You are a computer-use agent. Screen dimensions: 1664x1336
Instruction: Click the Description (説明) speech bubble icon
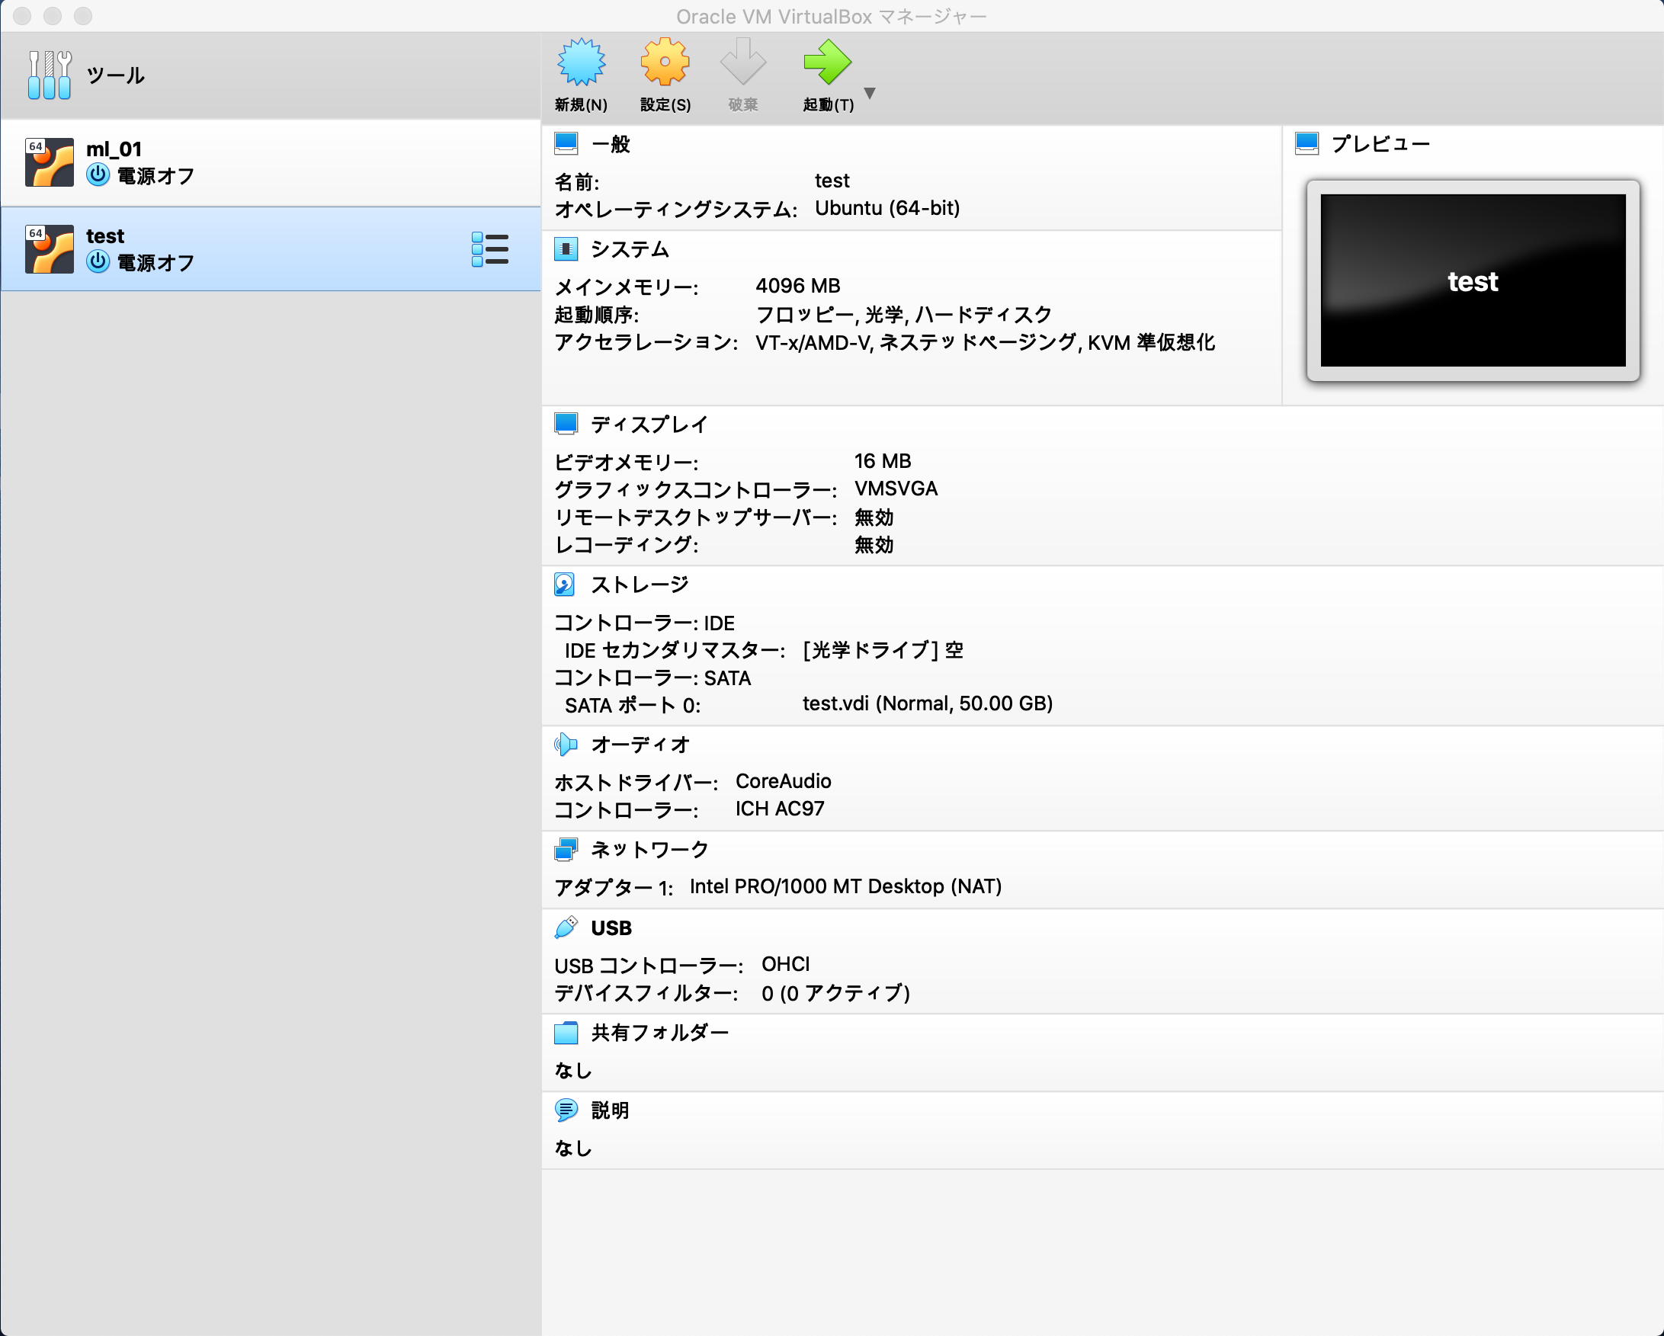[x=565, y=1110]
